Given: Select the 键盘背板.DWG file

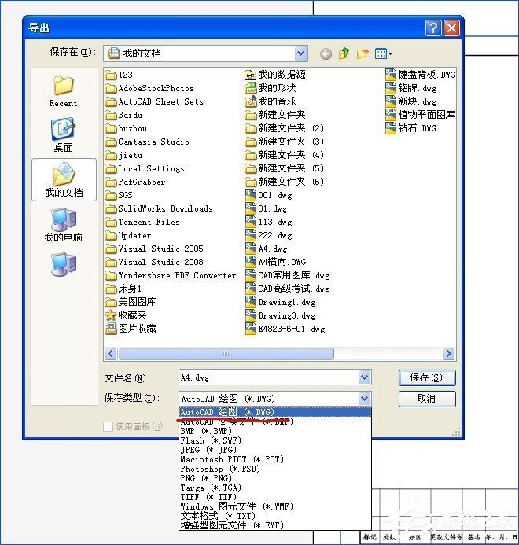Looking at the screenshot, I should click(420, 75).
